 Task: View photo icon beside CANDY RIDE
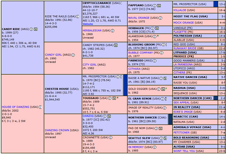(35, 29)
